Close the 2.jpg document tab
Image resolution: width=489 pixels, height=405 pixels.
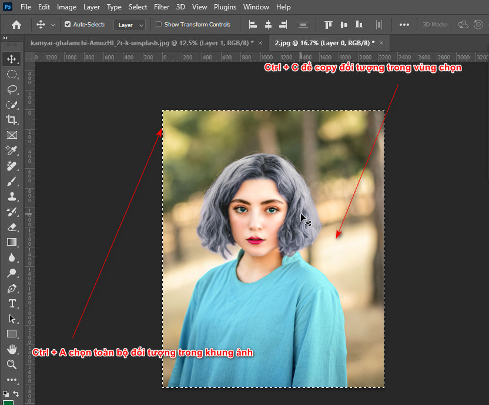point(380,43)
